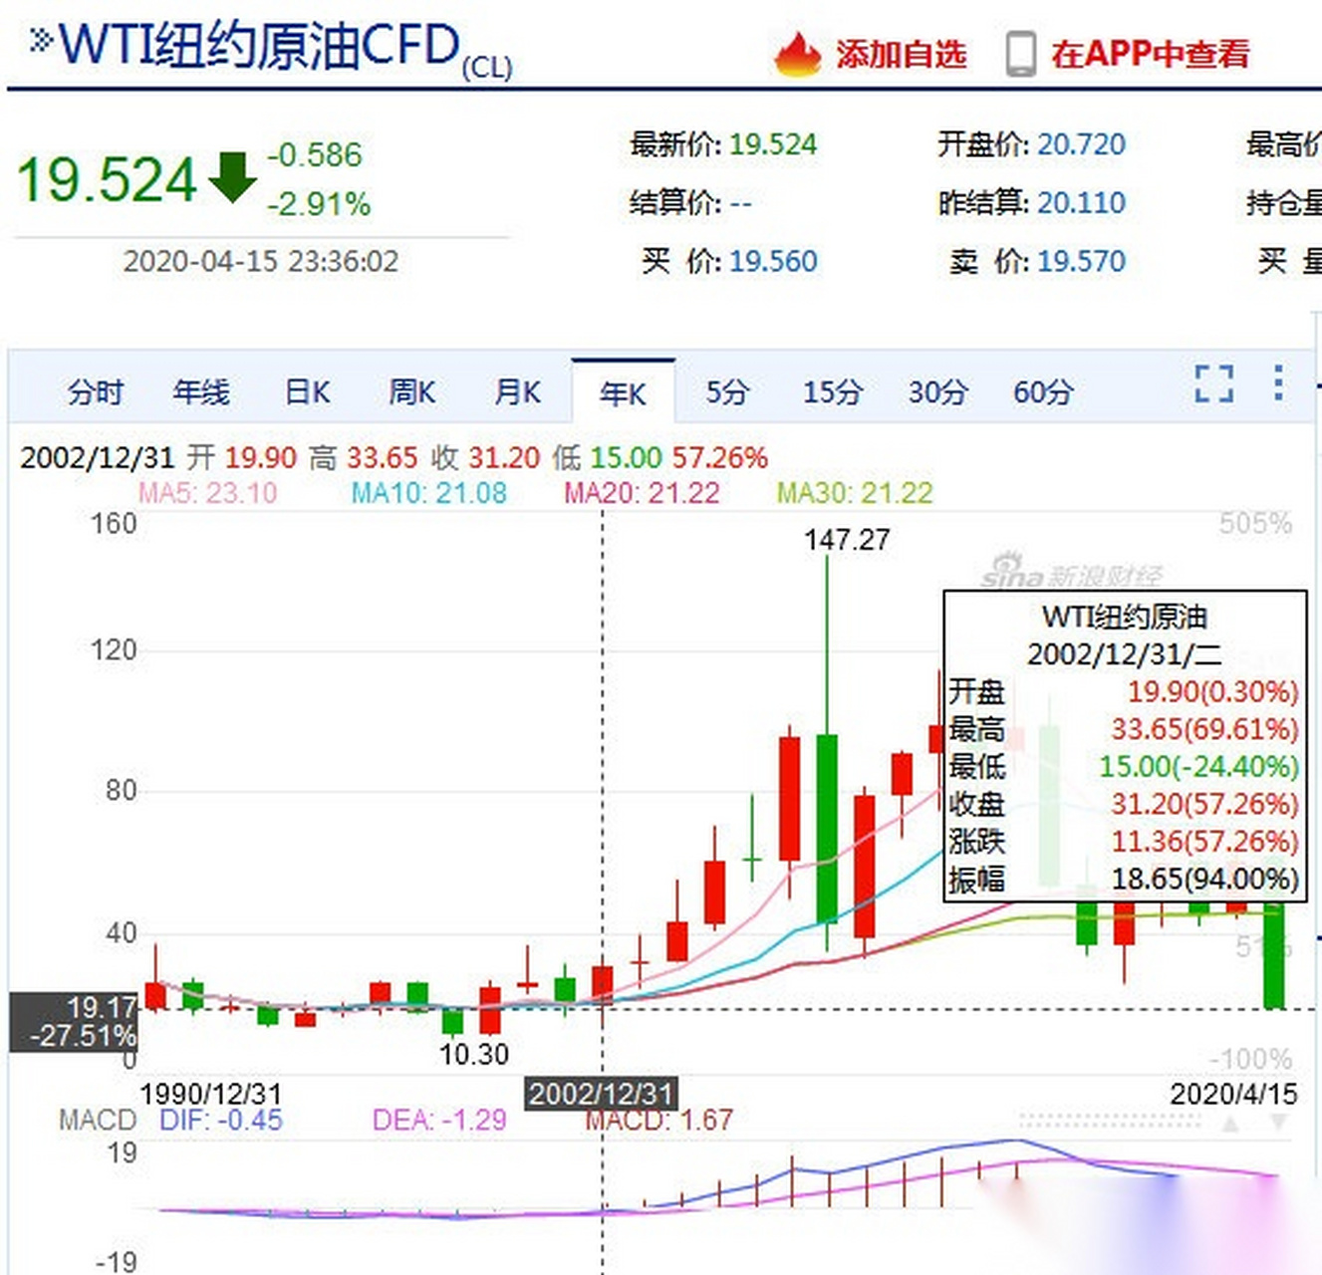Select the 周K chart tab
Image resolution: width=1322 pixels, height=1275 pixels.
412,392
